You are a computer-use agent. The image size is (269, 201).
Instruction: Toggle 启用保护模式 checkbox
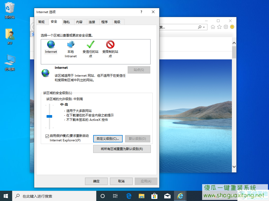pyautogui.click(x=47, y=136)
